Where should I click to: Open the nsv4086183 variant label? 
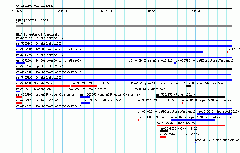211,100
